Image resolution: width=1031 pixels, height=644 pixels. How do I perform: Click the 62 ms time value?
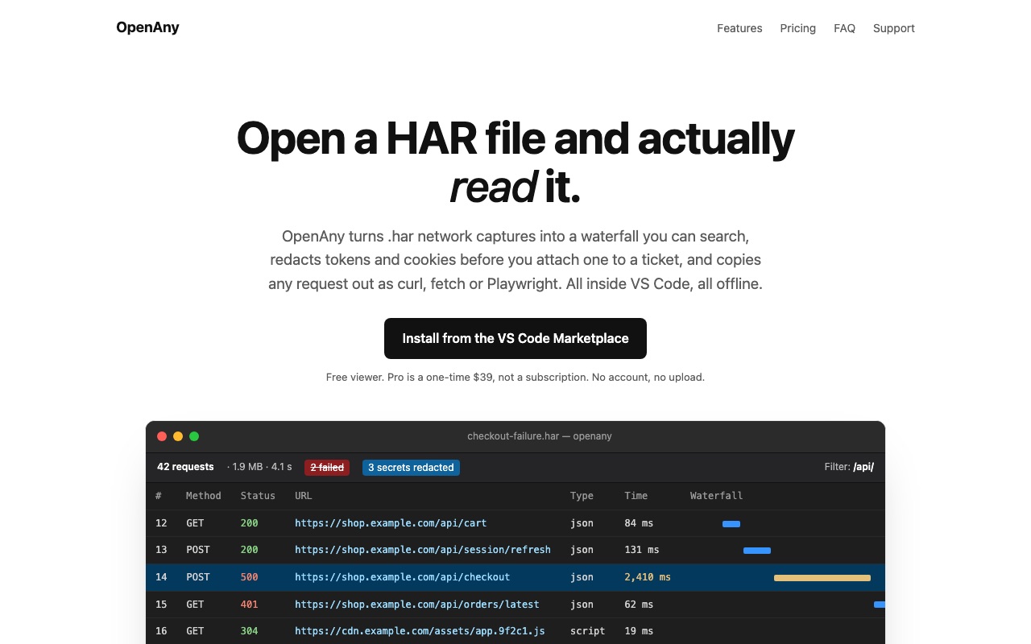point(639,604)
